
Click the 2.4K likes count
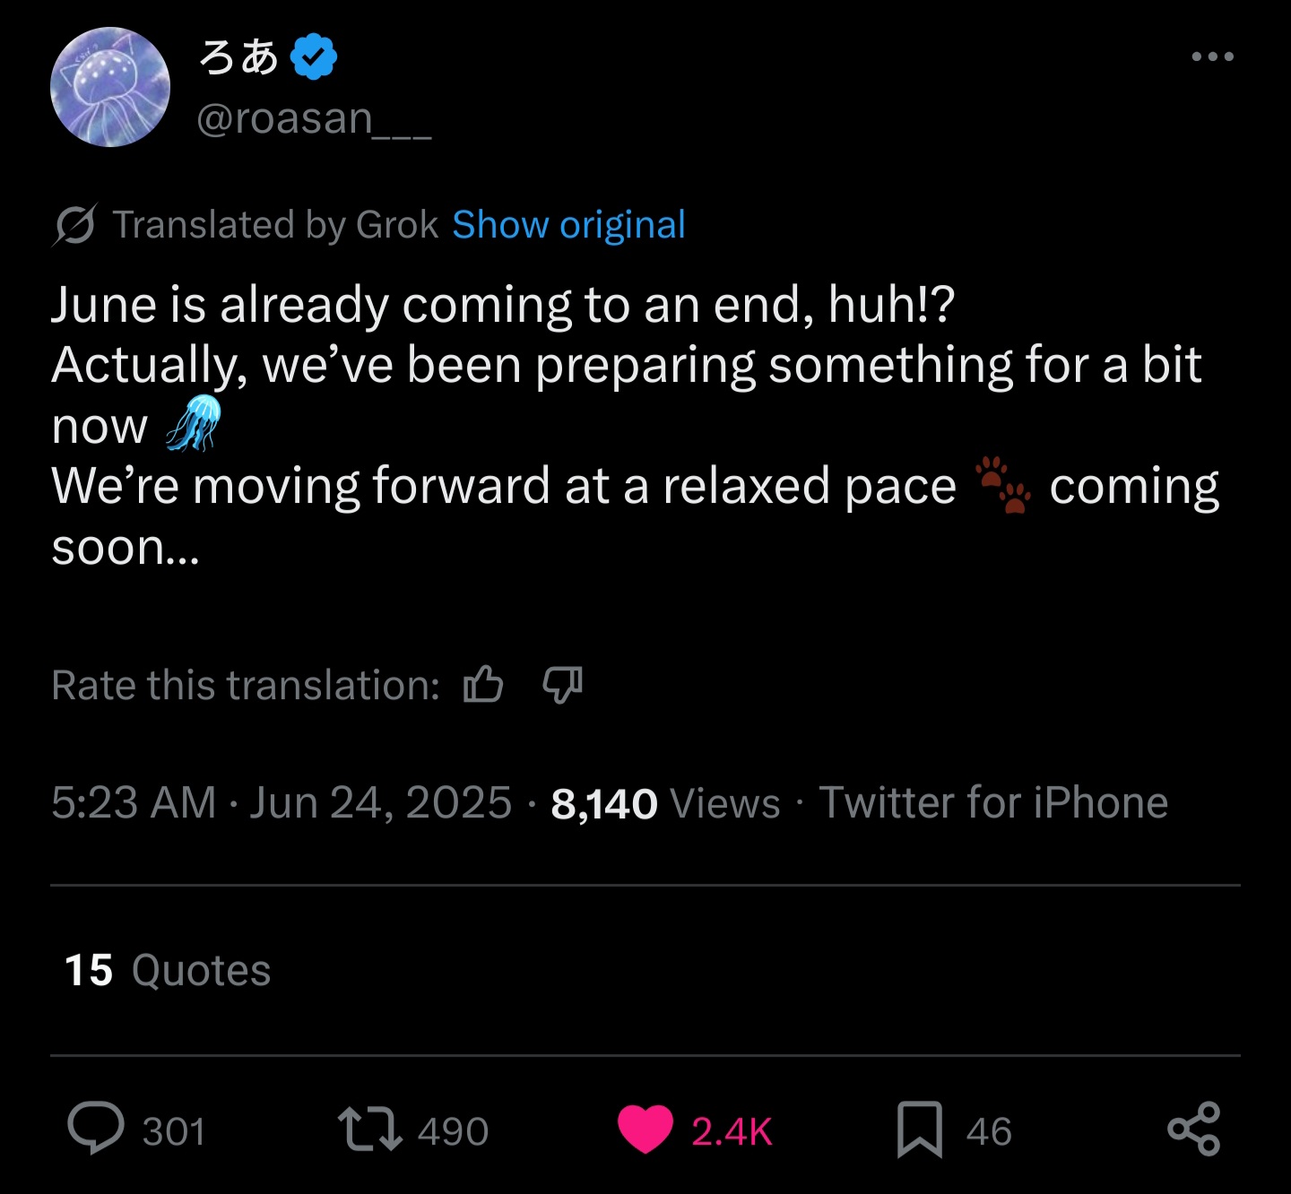(732, 1131)
